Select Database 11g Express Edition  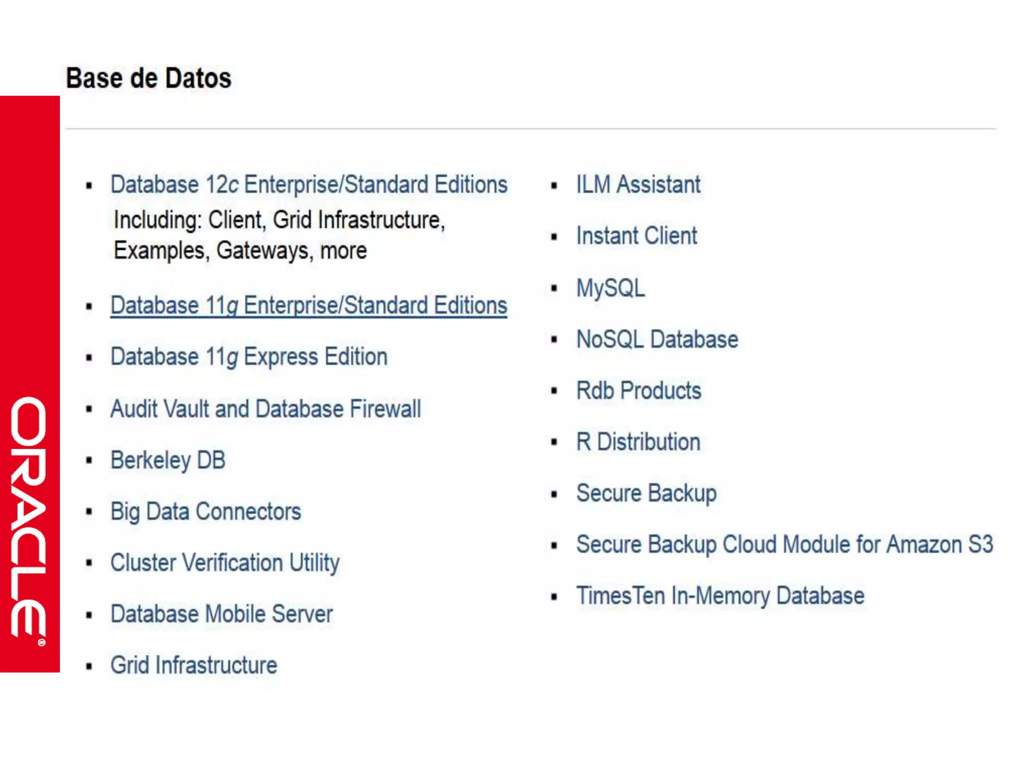249,357
